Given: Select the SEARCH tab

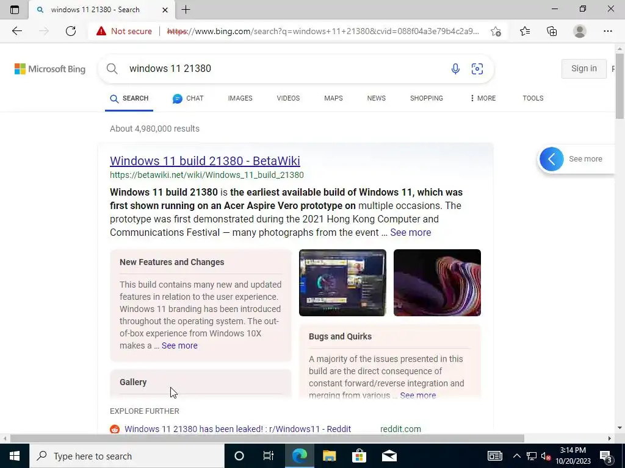Looking at the screenshot, I should point(129,98).
